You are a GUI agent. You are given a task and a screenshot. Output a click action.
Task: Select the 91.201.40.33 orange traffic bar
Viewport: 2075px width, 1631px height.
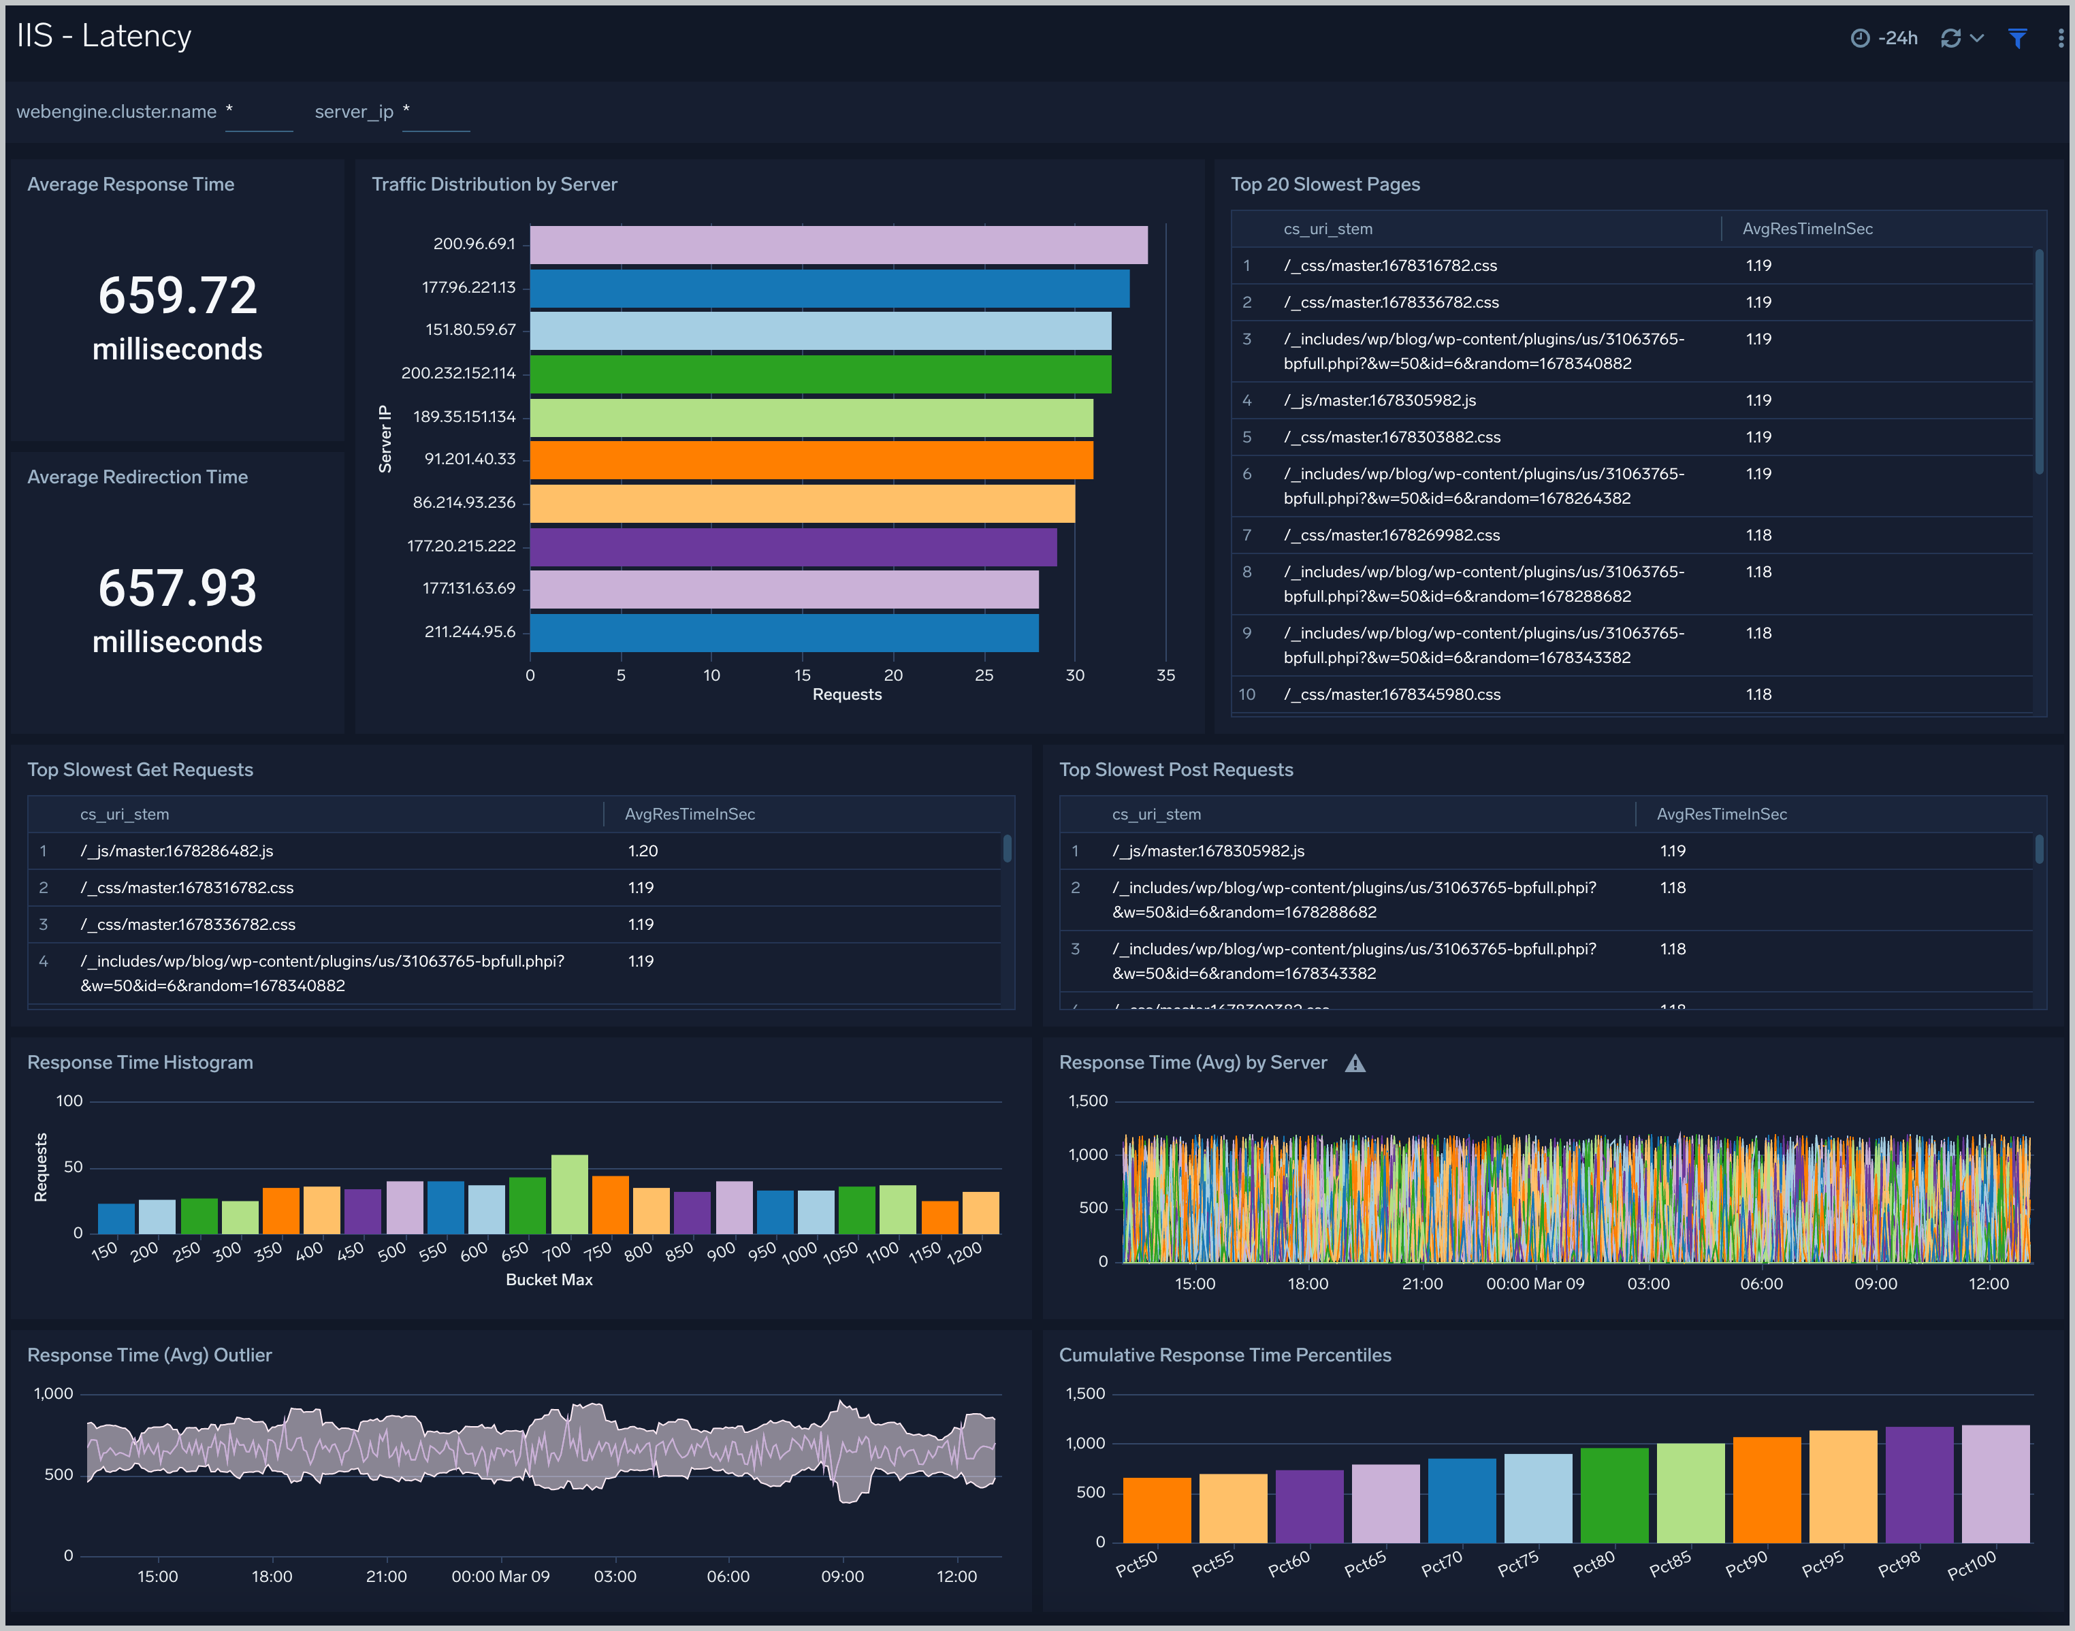(x=811, y=460)
